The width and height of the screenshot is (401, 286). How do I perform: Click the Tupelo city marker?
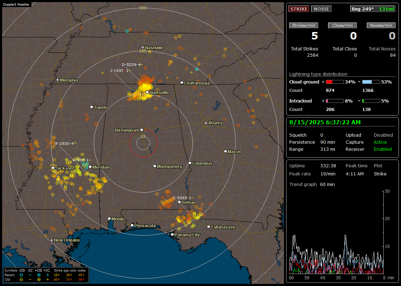(x=92, y=107)
